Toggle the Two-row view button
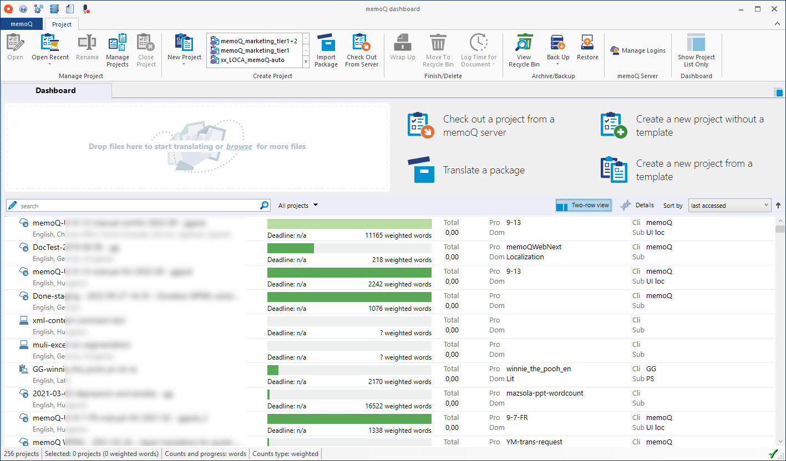Viewport: 786px width, 461px height. click(584, 206)
